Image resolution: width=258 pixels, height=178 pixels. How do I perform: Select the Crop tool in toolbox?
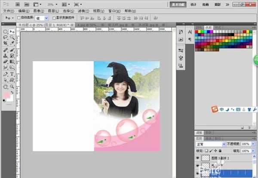point(6,43)
